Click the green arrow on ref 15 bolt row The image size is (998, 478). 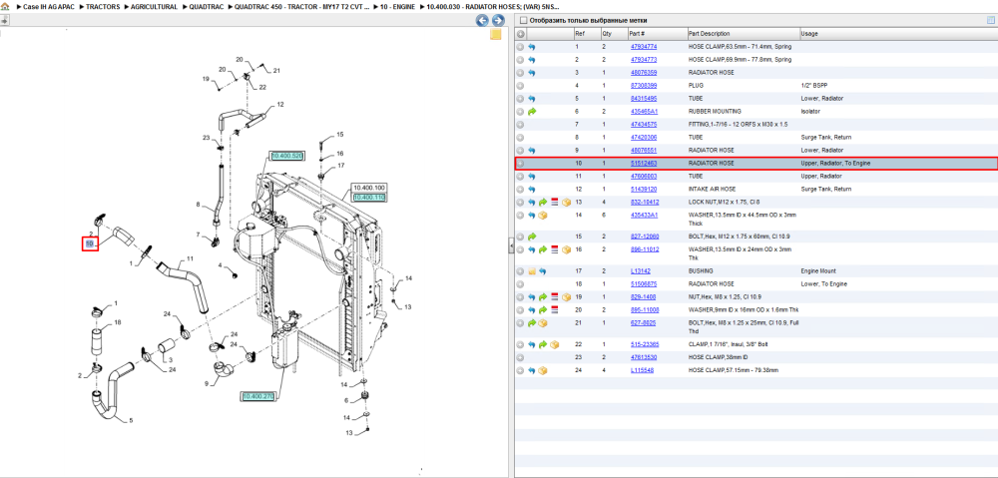pos(532,237)
